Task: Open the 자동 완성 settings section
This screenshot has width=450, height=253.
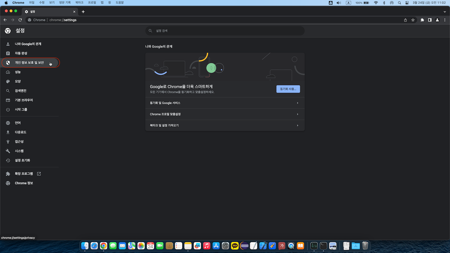Action: point(30,53)
